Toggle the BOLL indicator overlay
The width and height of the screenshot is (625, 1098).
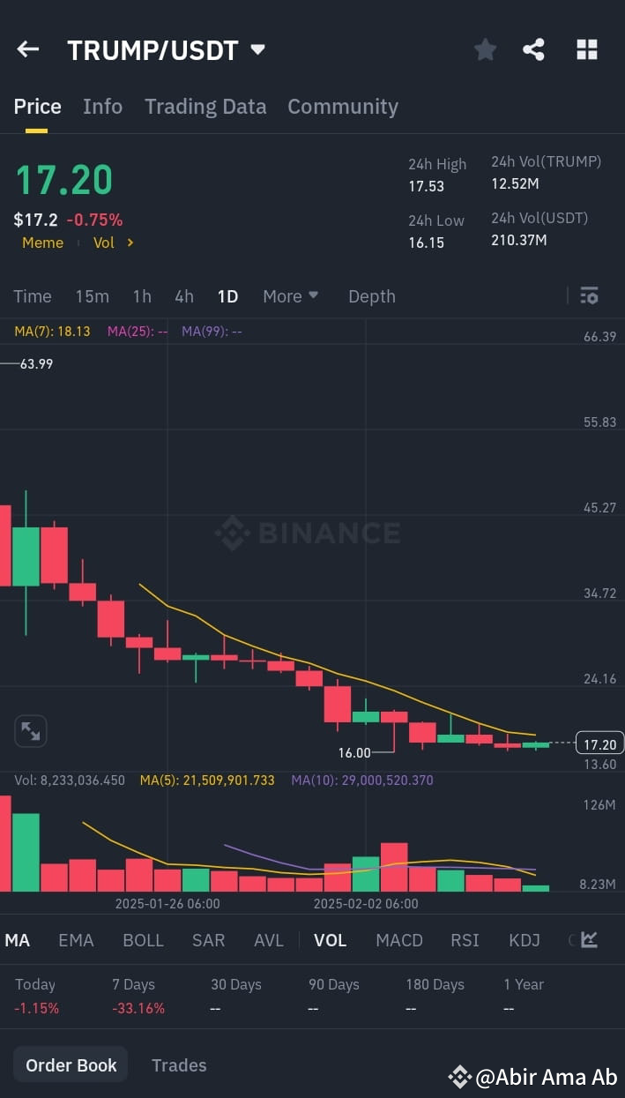(143, 940)
